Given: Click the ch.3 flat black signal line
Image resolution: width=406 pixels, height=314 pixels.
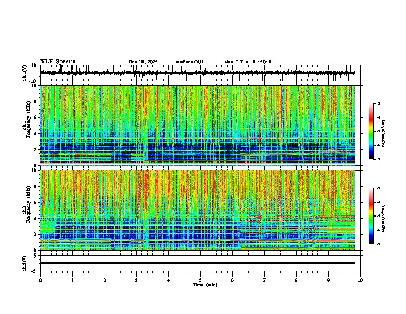Looking at the screenshot, I should pyautogui.click(x=198, y=263).
